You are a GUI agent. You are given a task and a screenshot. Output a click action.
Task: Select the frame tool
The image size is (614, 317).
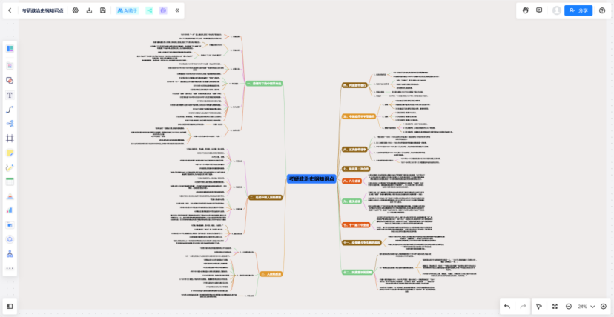[10, 139]
